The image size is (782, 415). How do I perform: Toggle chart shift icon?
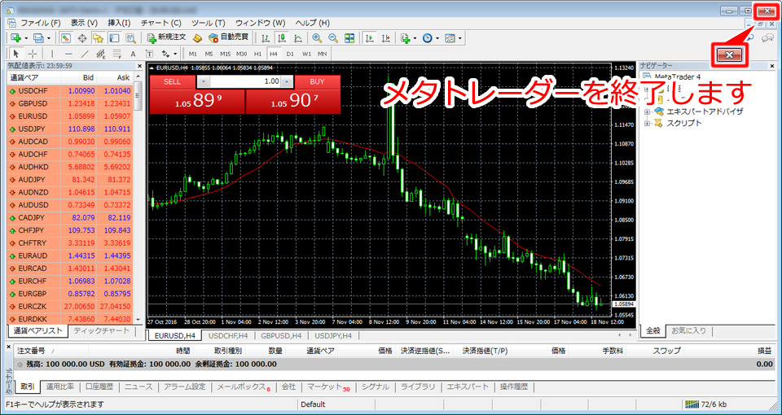tap(385, 38)
